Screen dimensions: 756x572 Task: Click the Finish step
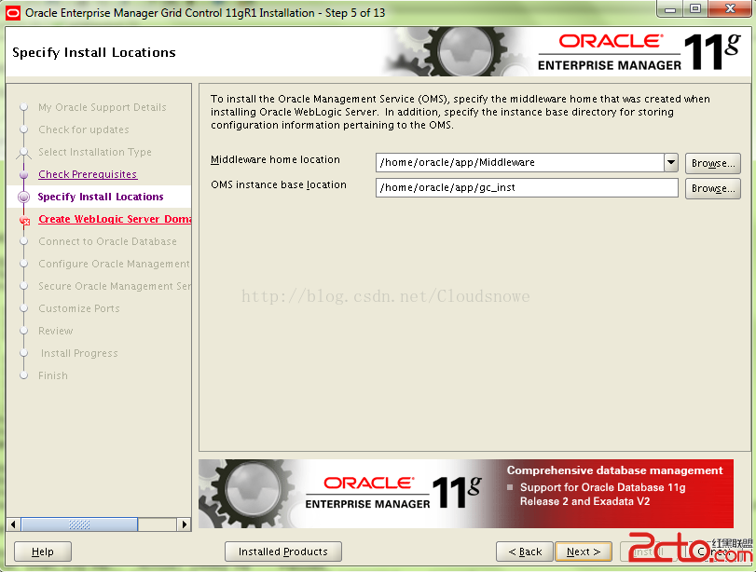click(53, 375)
